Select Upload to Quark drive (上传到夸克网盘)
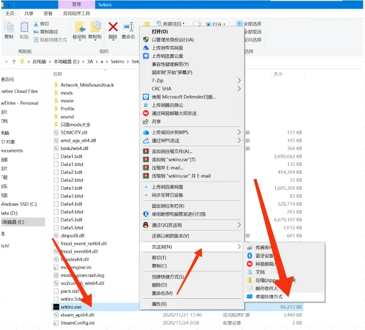This screenshot has width=365, height=330. pos(192,48)
